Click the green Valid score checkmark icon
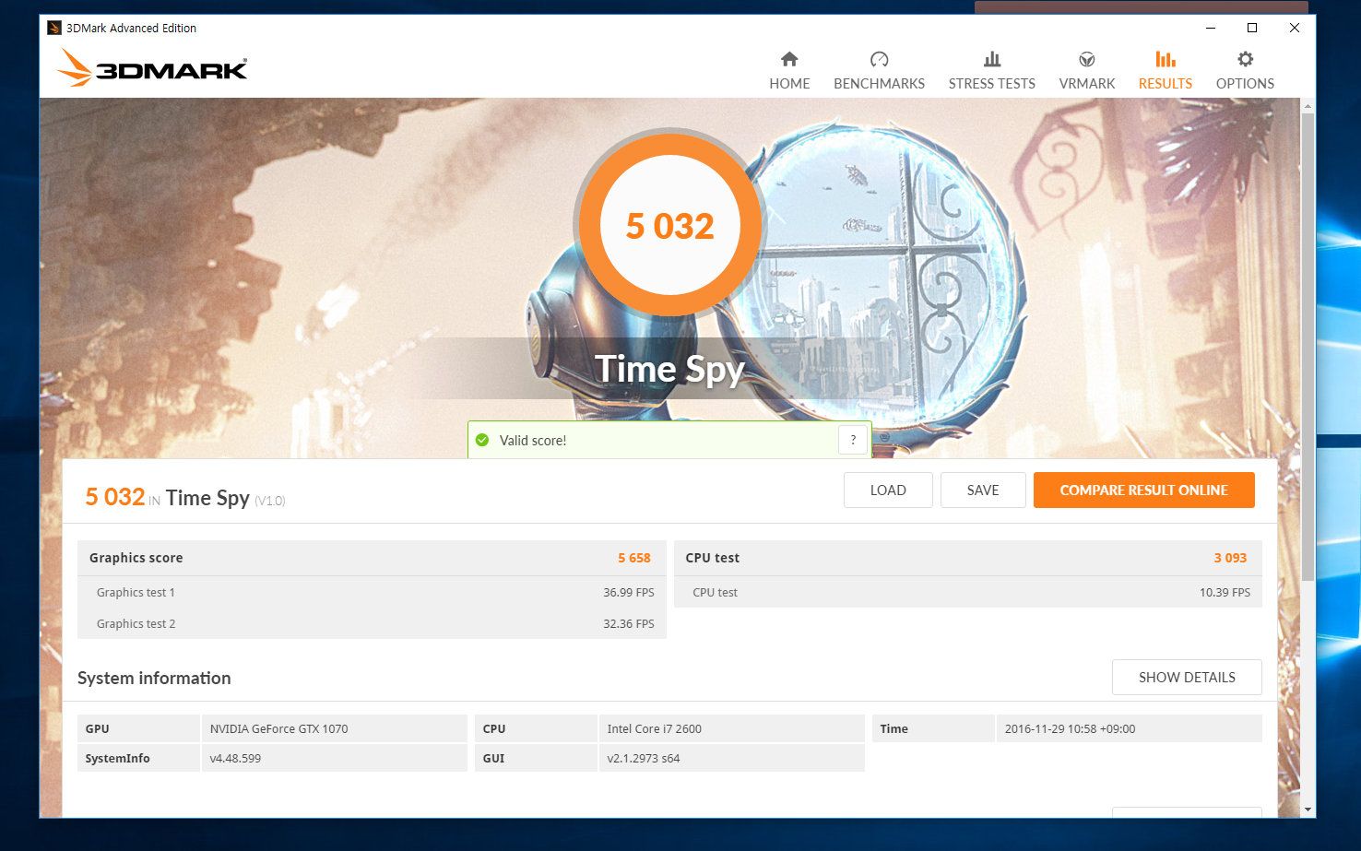 point(482,440)
